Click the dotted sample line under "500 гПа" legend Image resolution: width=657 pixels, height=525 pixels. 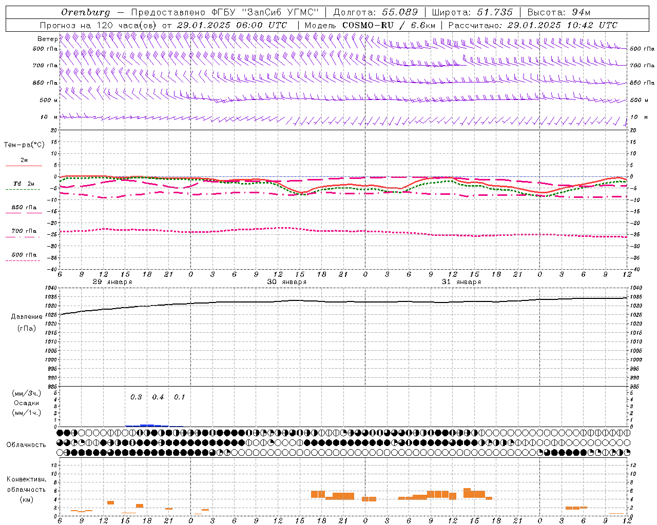tap(24, 260)
